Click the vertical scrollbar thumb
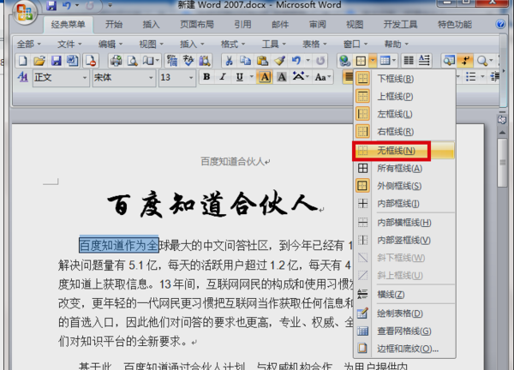Image resolution: width=514 pixels, height=370 pixels. [502, 163]
